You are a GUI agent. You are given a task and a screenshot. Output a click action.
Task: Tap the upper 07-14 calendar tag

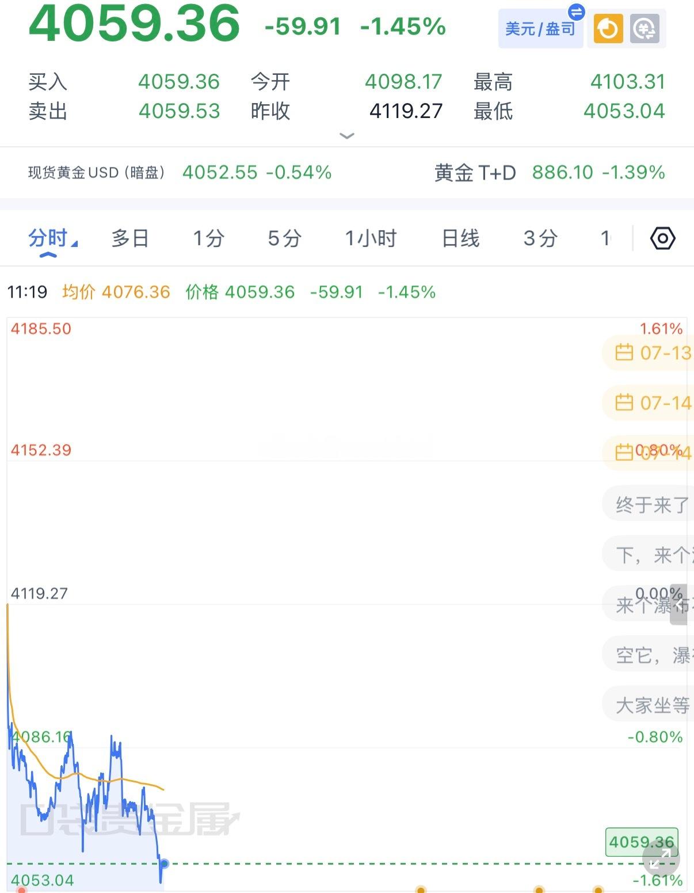tap(647, 402)
